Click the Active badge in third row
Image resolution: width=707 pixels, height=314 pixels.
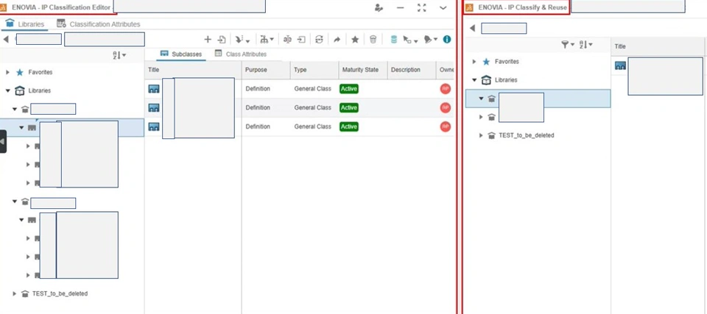pyautogui.click(x=349, y=126)
